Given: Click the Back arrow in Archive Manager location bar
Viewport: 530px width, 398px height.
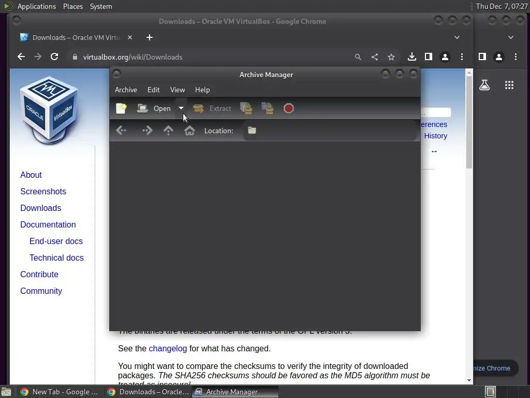Looking at the screenshot, I should pyautogui.click(x=121, y=130).
